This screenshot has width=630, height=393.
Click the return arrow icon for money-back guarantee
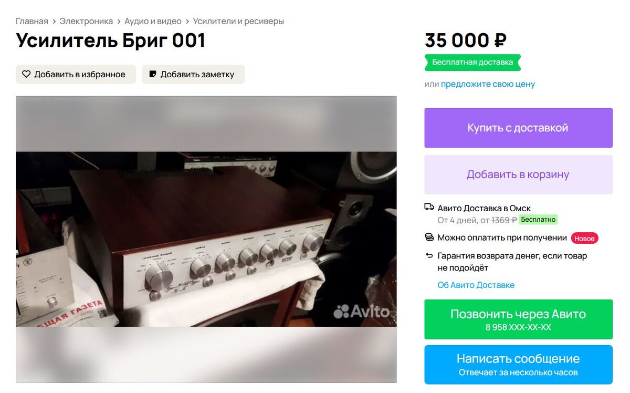pyautogui.click(x=429, y=256)
